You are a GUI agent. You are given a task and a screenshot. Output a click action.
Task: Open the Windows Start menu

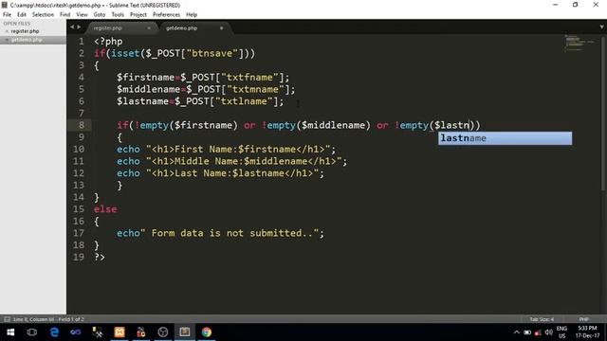tap(10, 332)
